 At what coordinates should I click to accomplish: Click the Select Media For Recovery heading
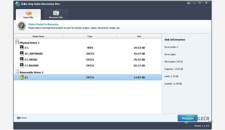coord(44,24)
